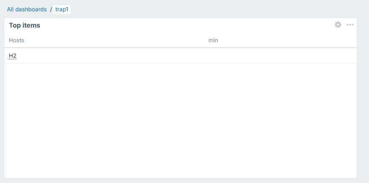Screen dimensions: 369x183
Task: Reload the current trap1 dashboard from breadcrumb
Action: pyautogui.click(x=62, y=9)
